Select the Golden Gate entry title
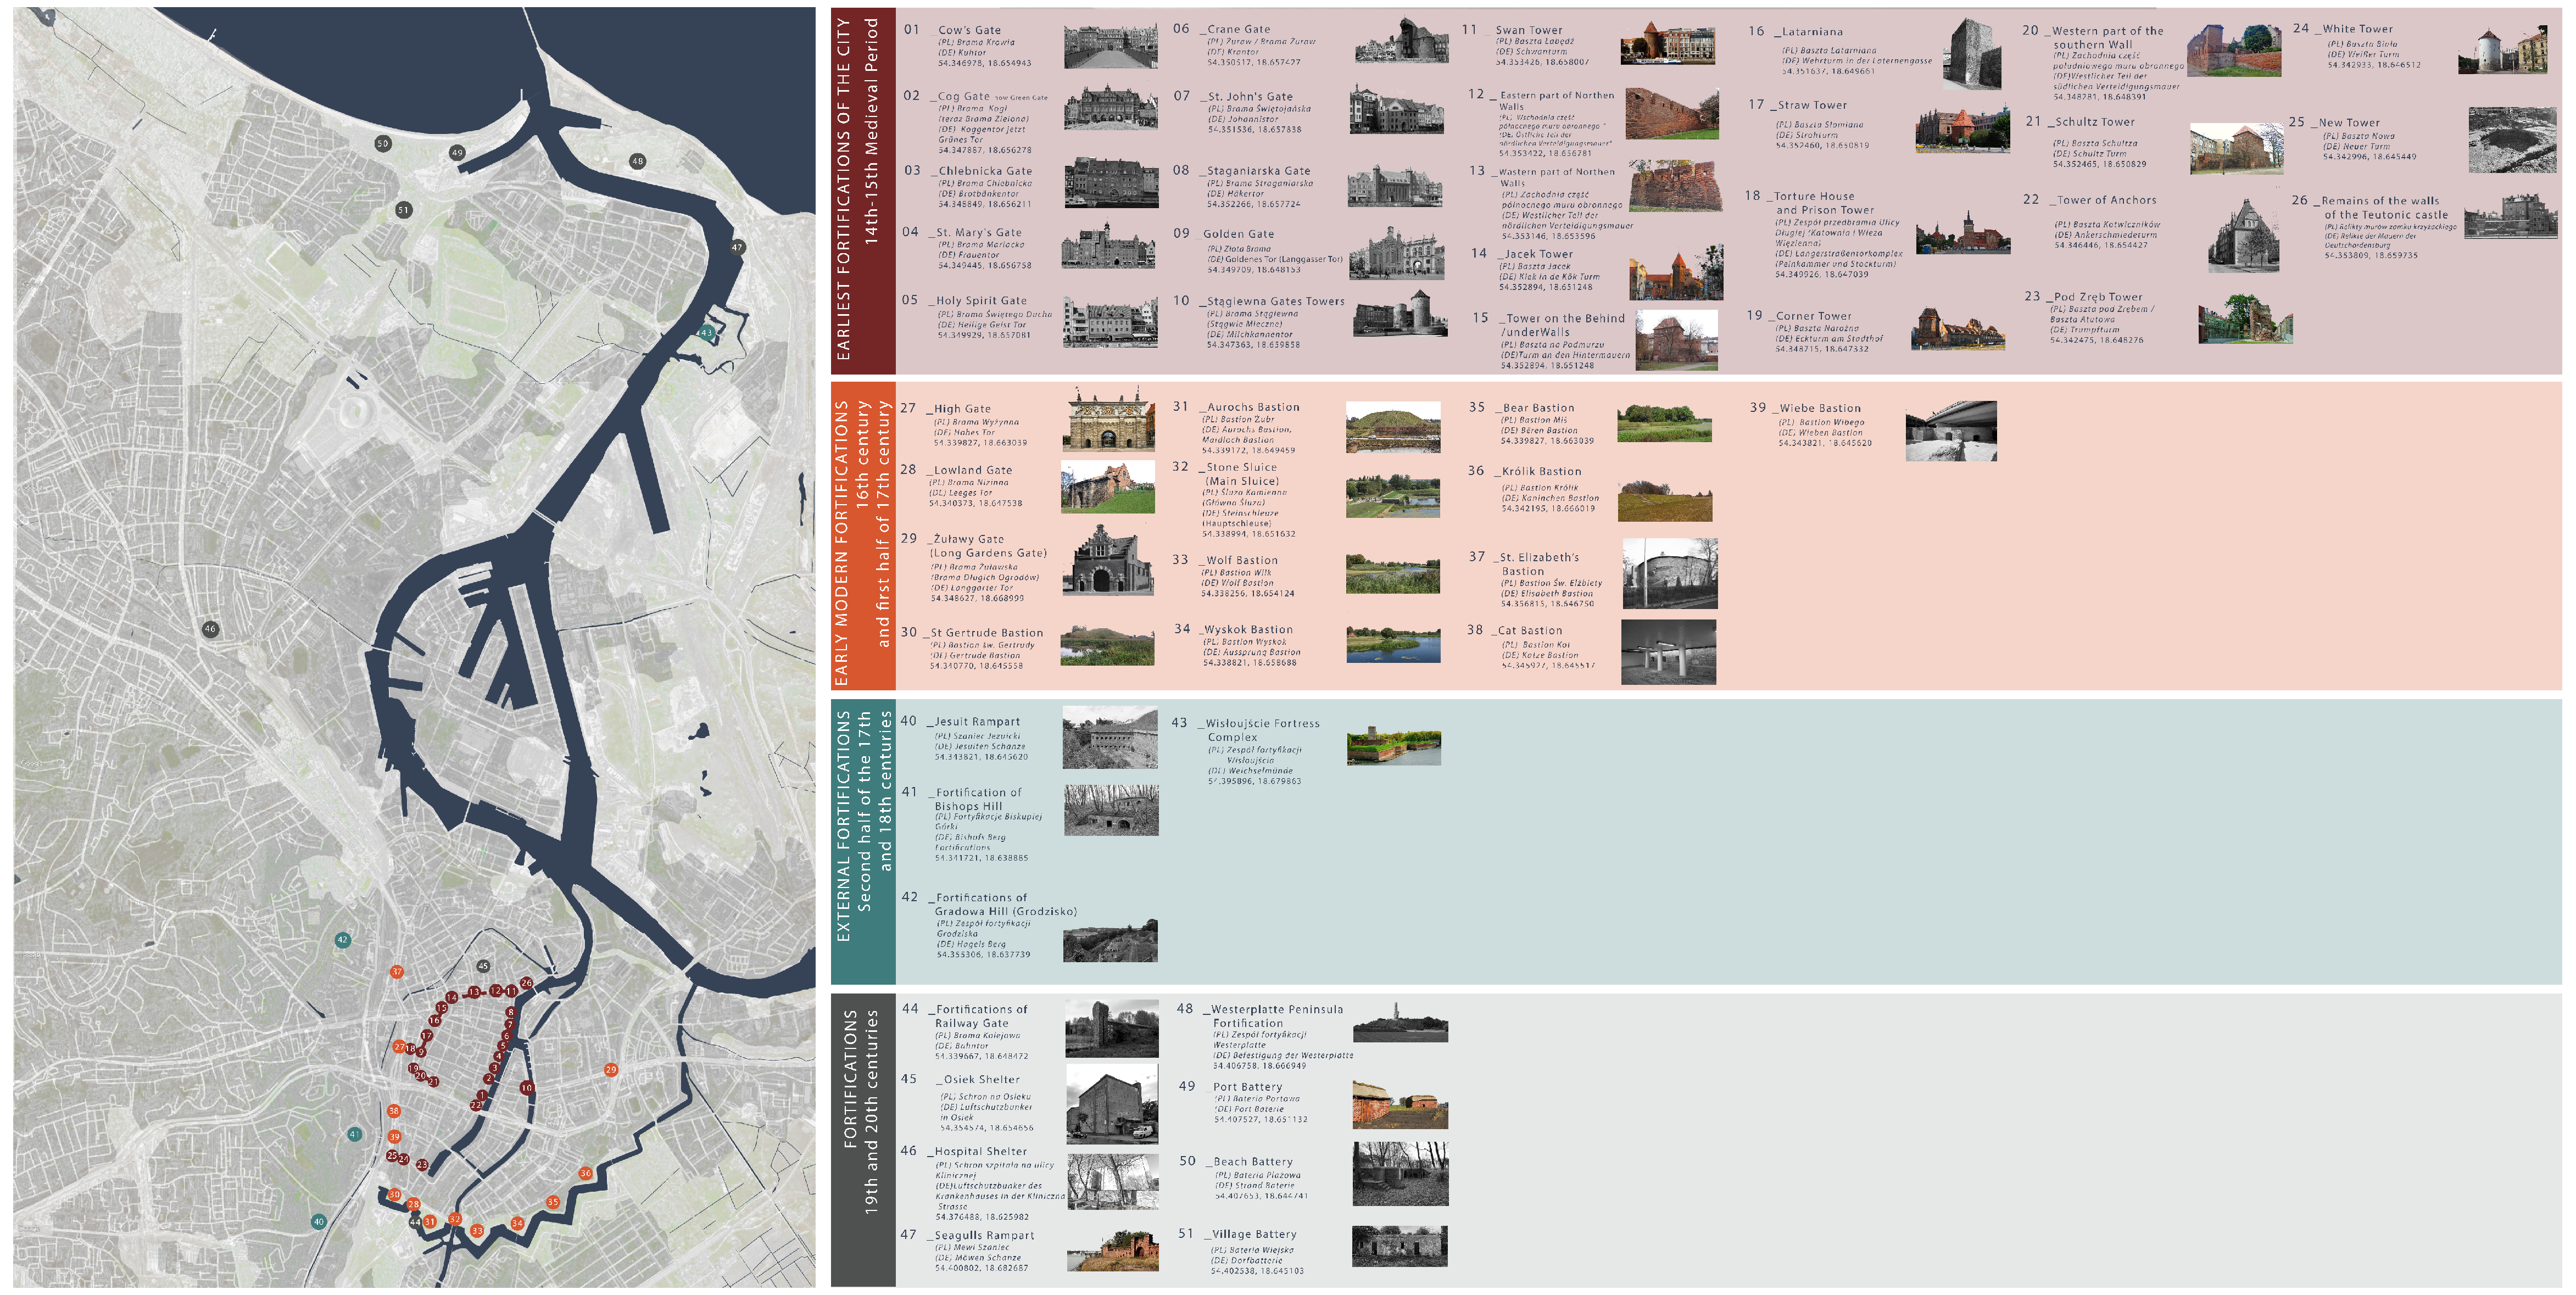This screenshot has width=2576, height=1295. point(1238,234)
